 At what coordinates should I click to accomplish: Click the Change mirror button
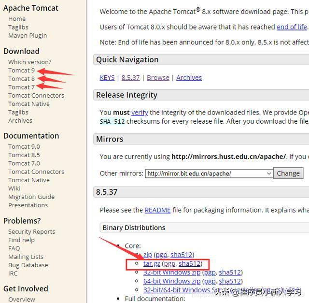click(288, 173)
